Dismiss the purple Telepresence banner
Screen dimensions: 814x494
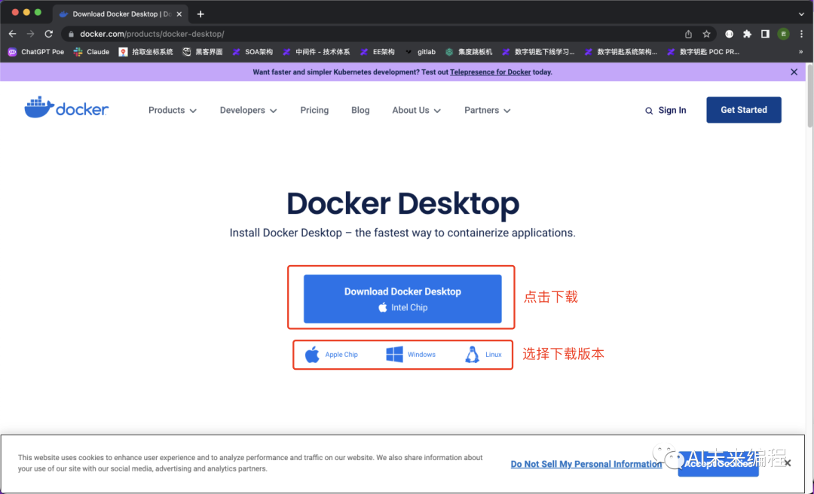coord(794,72)
